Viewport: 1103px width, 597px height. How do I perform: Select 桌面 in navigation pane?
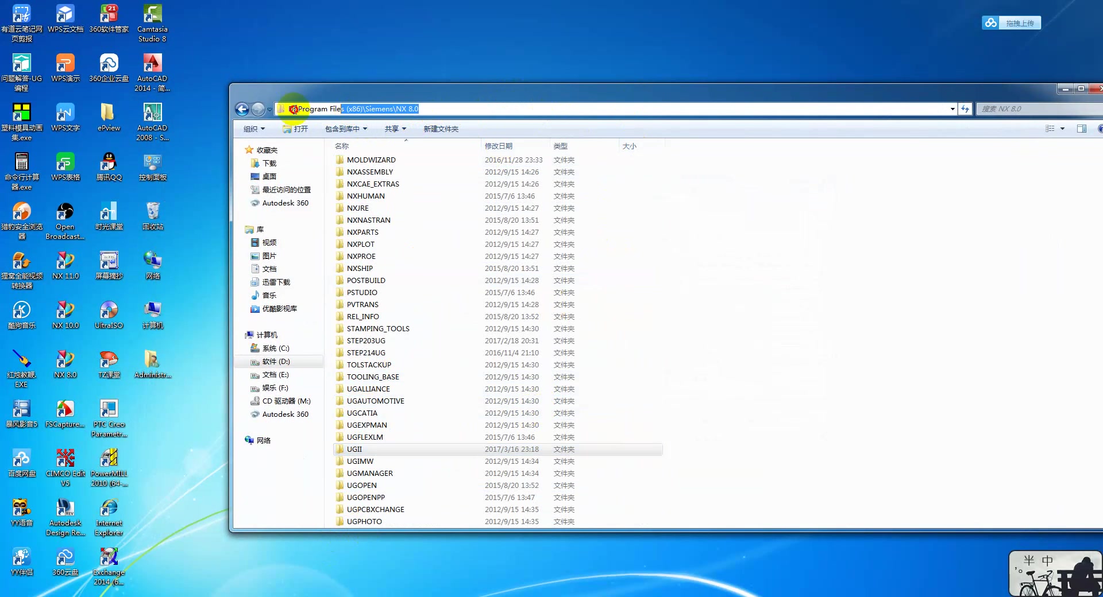pyautogui.click(x=269, y=176)
